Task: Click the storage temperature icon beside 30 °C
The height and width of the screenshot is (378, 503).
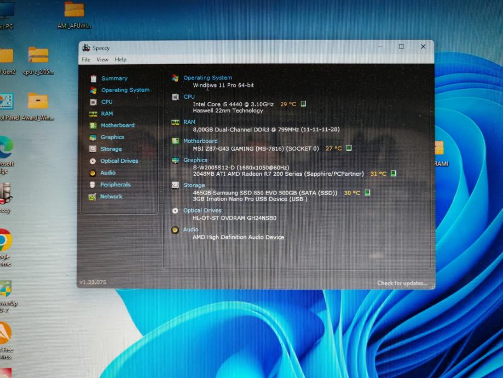Action: pos(368,193)
